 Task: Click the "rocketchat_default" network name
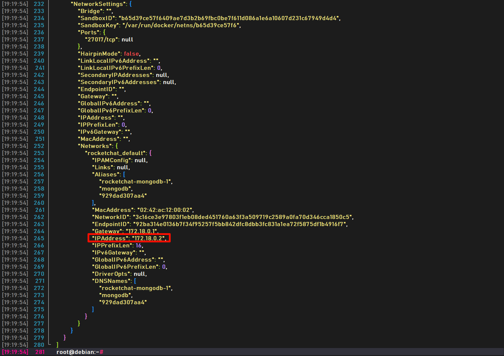pos(116,153)
